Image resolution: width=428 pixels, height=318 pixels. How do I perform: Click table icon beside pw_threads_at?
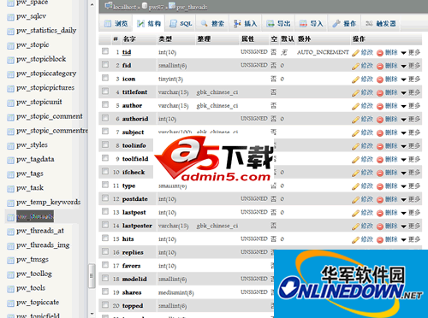click(10, 232)
